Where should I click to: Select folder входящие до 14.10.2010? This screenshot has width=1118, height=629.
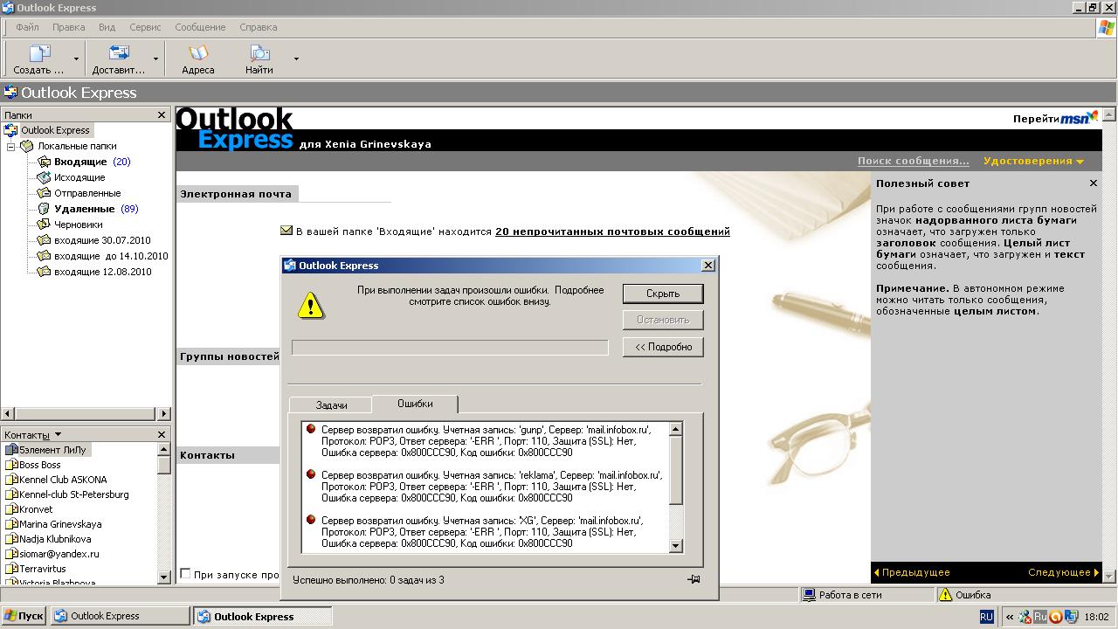[x=111, y=256]
